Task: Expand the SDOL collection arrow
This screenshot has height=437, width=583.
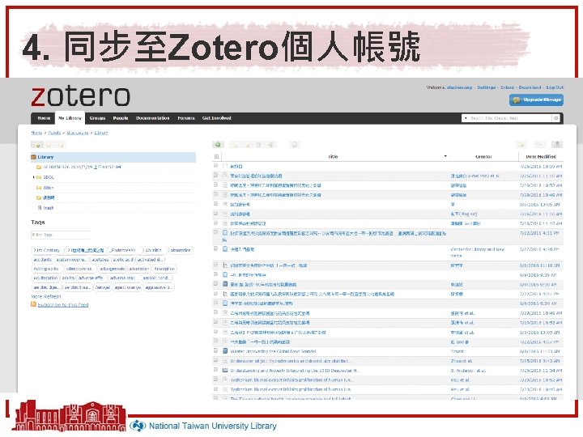Action: pyautogui.click(x=33, y=177)
